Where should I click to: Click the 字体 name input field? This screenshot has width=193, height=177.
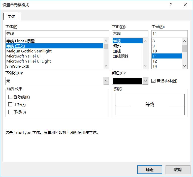tap(57, 34)
